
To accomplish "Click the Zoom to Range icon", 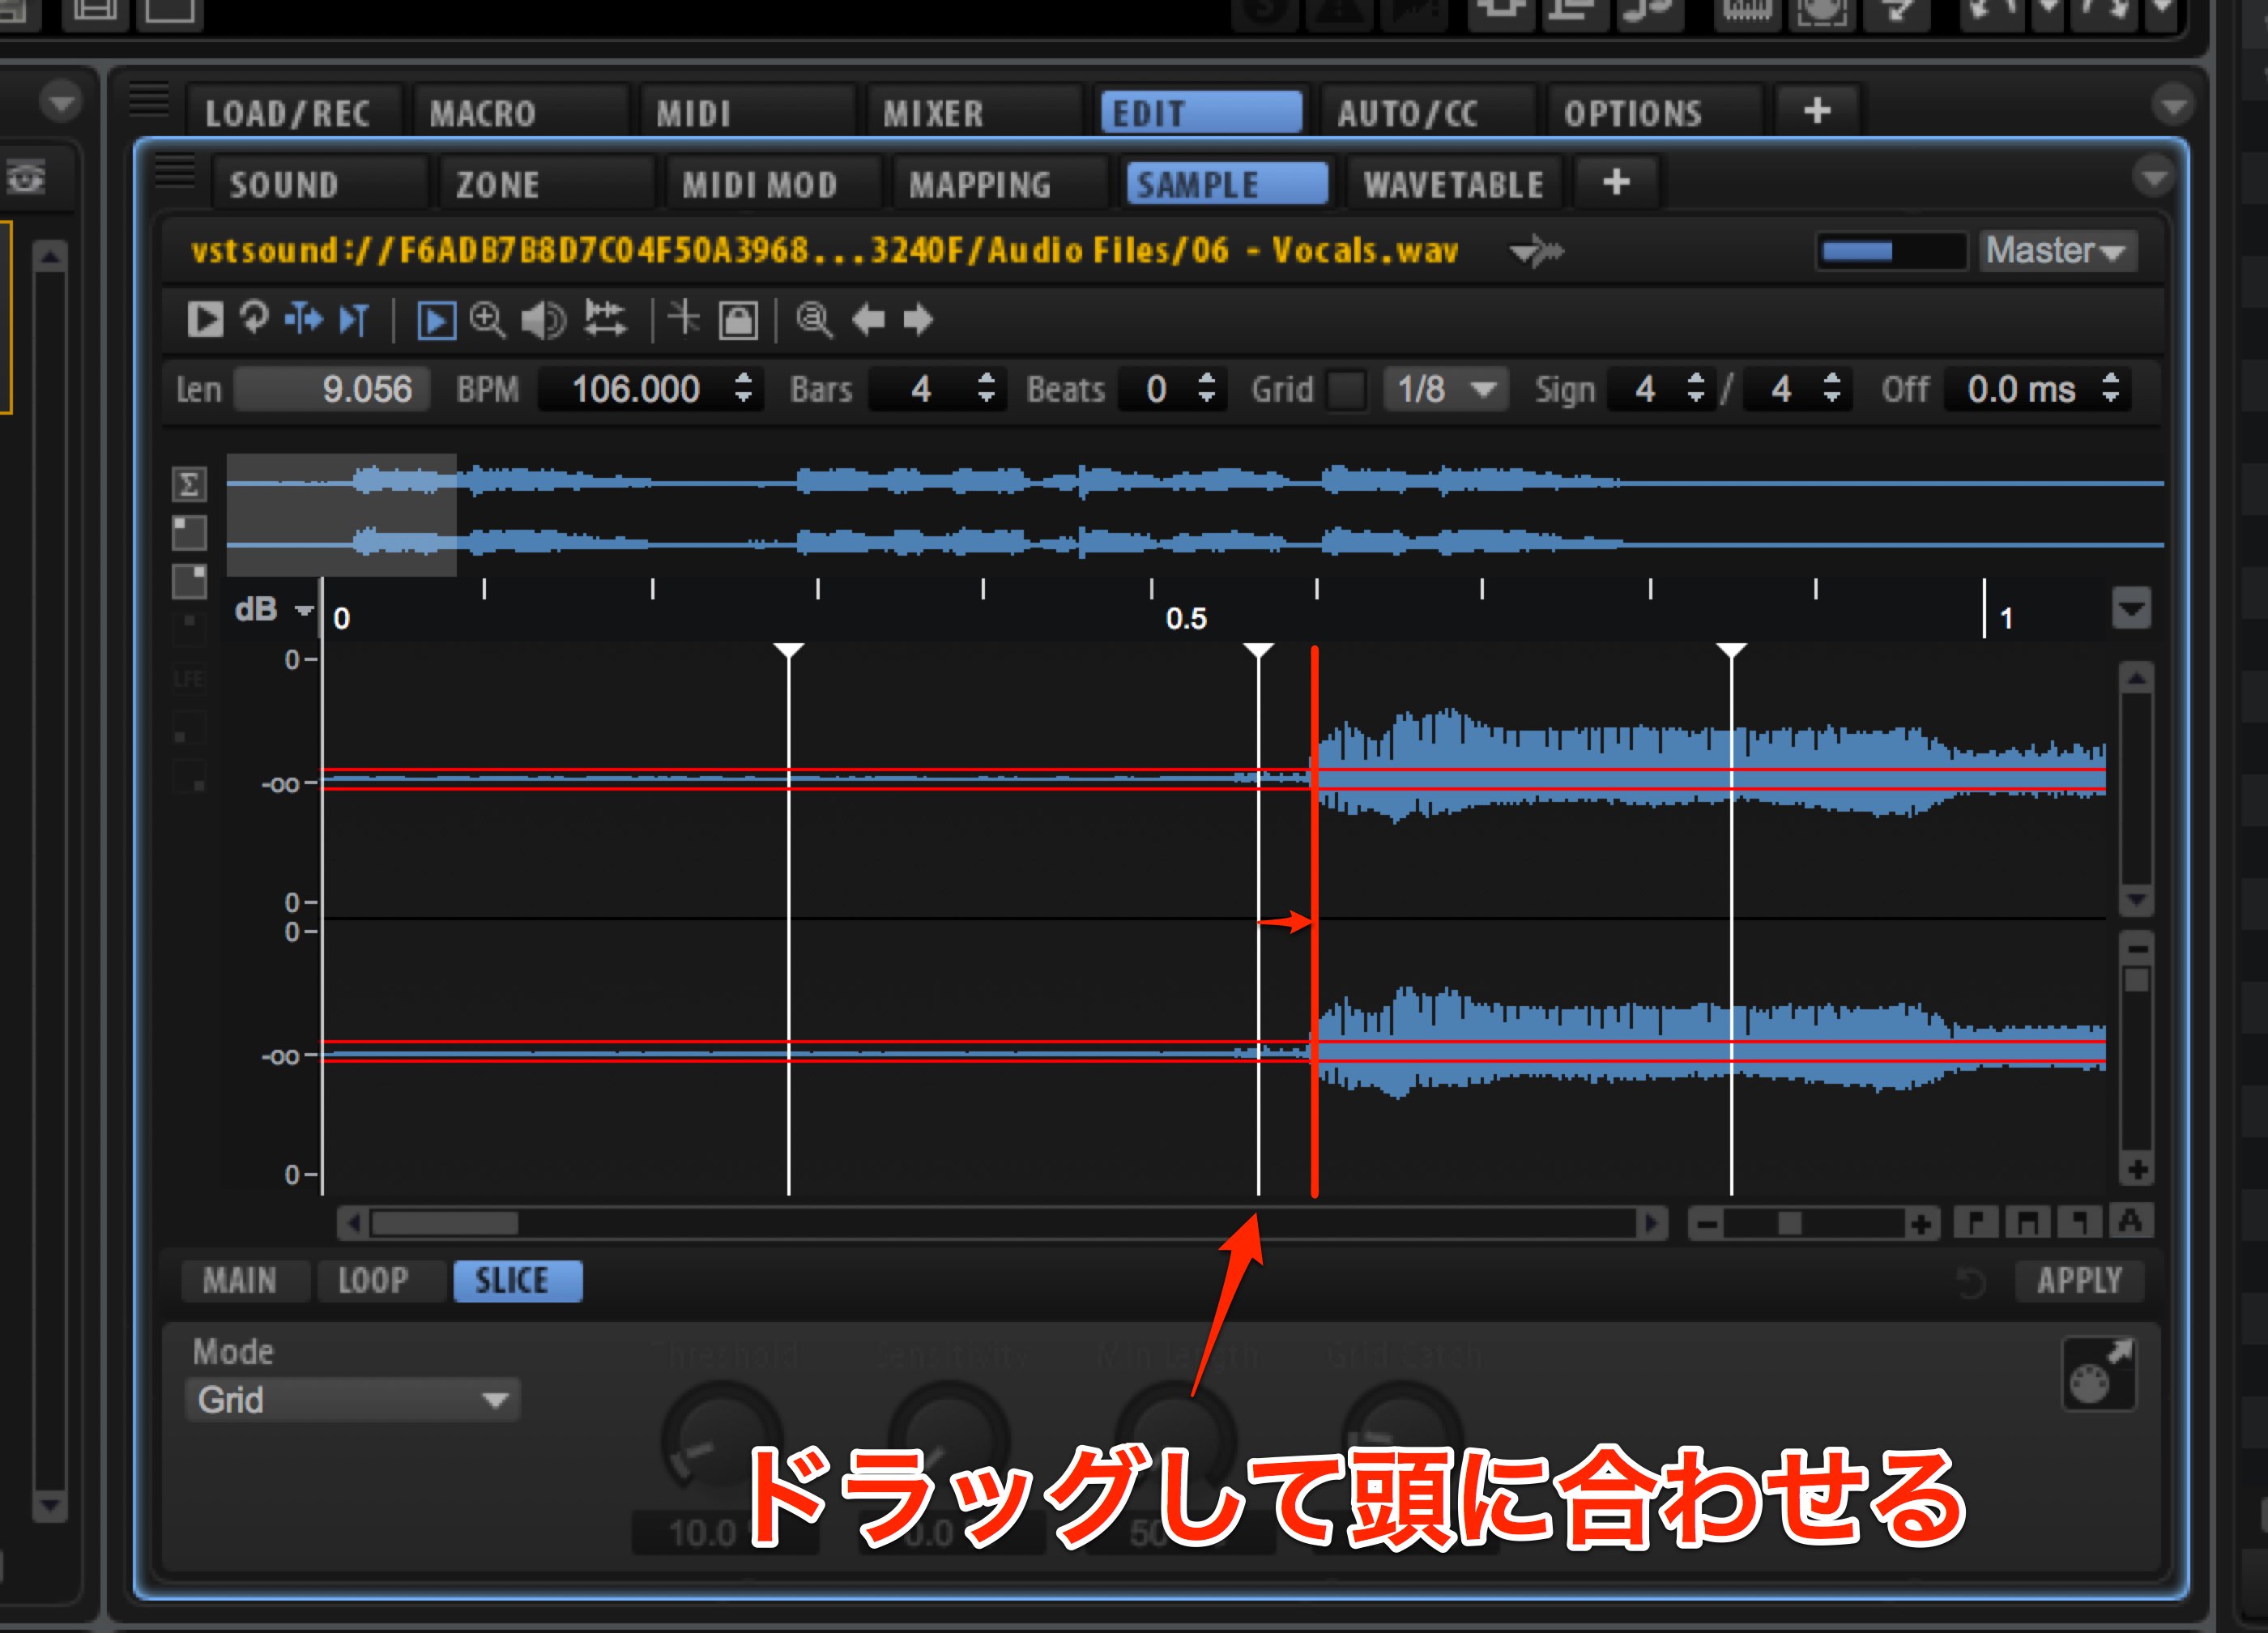I will (x=814, y=320).
